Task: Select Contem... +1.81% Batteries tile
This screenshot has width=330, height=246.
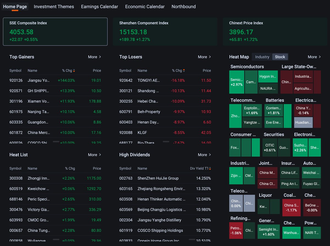Action: coord(274,111)
